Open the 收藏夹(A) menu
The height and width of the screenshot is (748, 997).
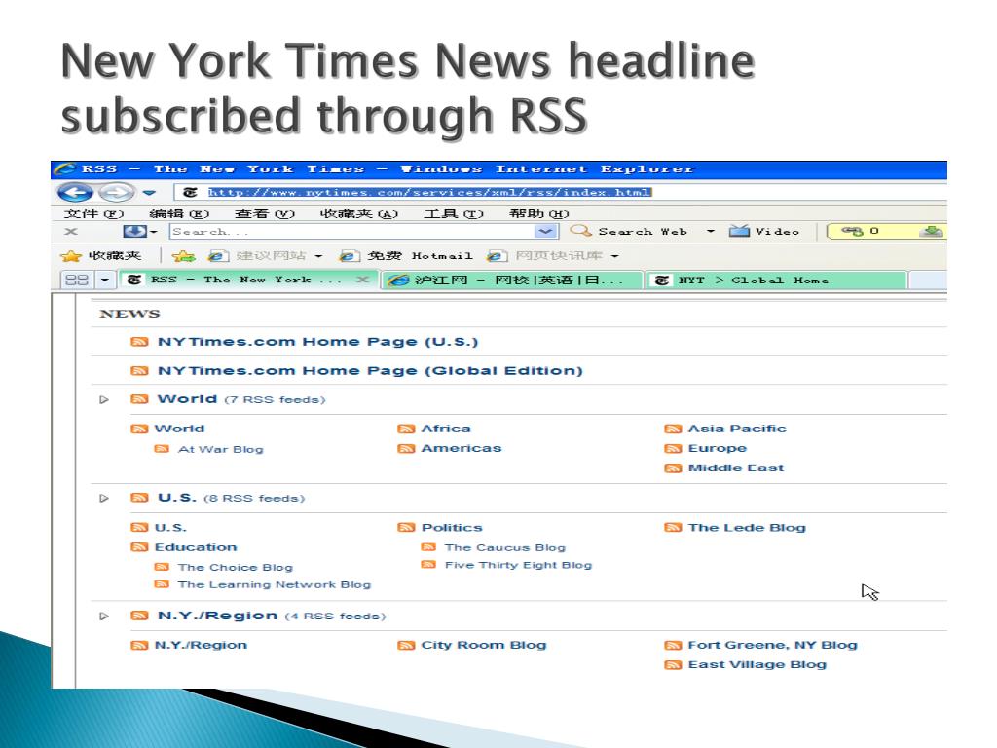(x=358, y=213)
